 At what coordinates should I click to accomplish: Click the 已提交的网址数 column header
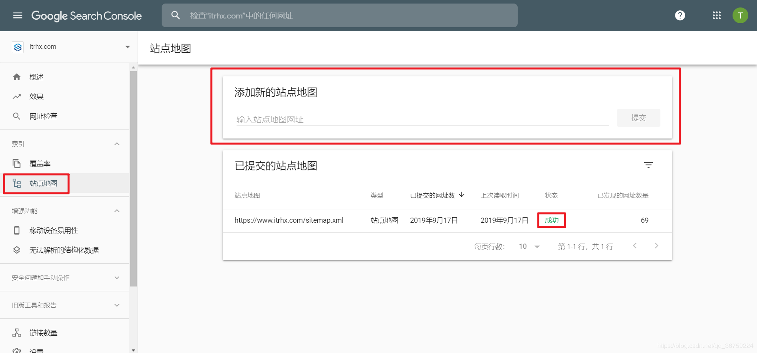(433, 195)
